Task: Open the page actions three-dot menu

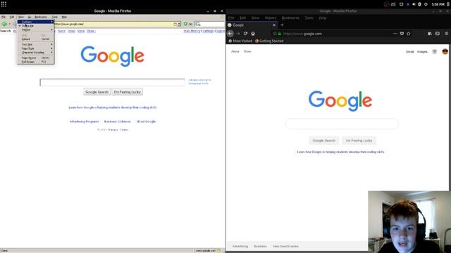Action: tap(395, 34)
